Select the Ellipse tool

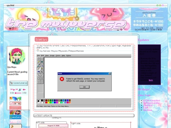39,82
